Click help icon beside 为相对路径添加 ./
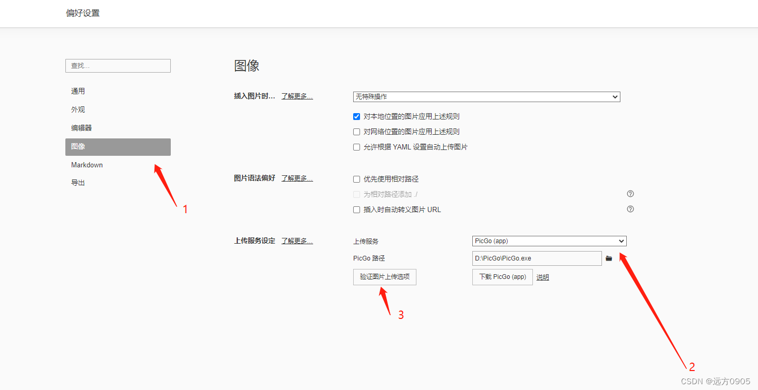This screenshot has width=758, height=390. [x=630, y=194]
